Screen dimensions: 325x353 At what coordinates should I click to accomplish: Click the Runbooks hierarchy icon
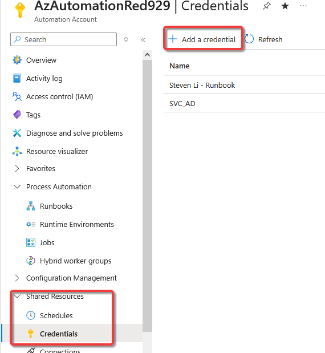coord(31,206)
